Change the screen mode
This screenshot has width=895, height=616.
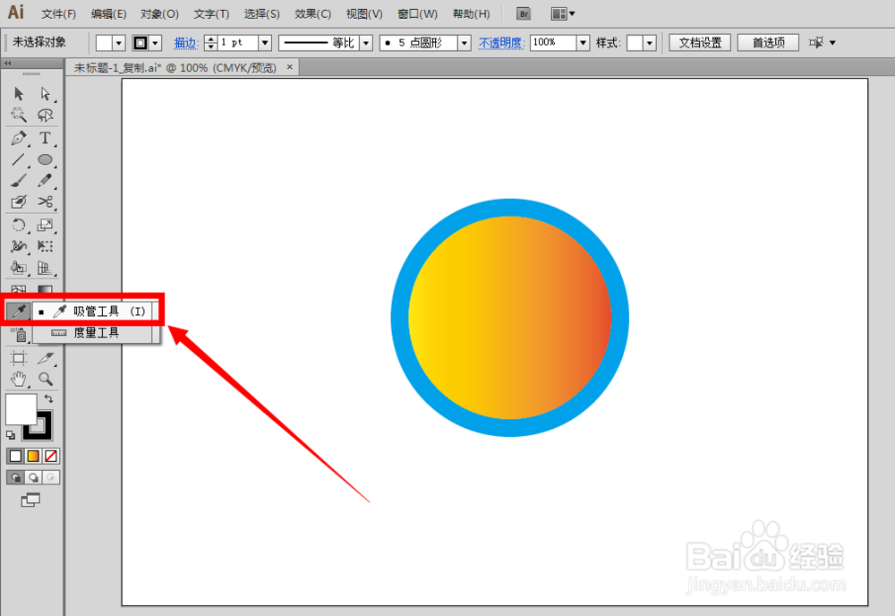(30, 500)
